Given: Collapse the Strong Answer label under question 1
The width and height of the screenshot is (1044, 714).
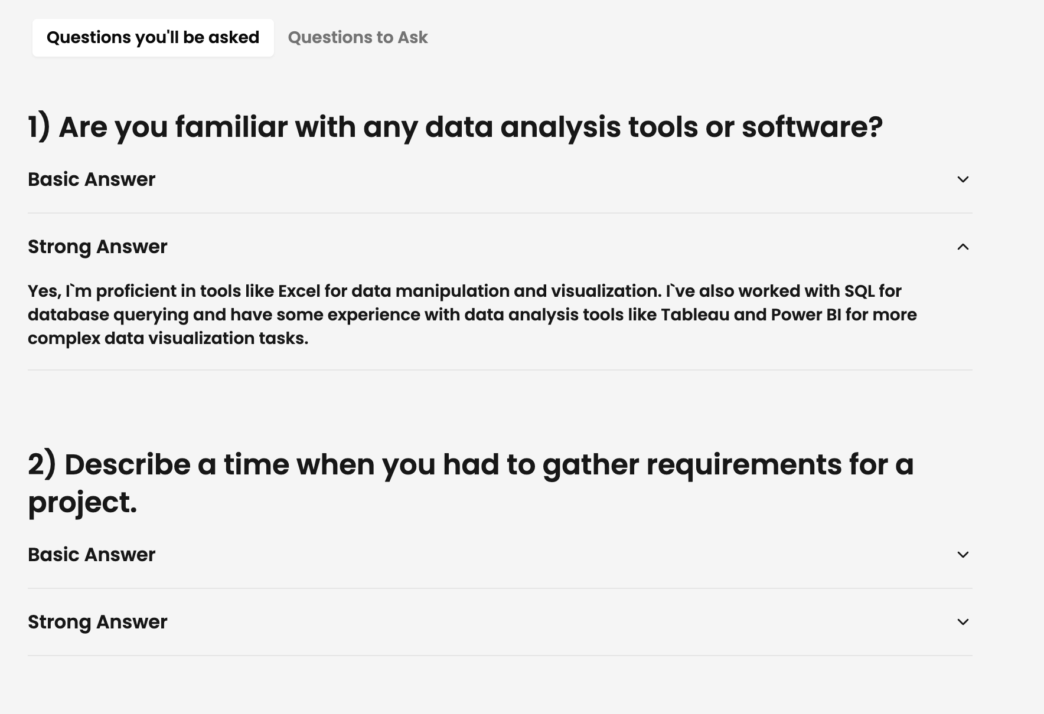Looking at the screenshot, I should tap(97, 247).
